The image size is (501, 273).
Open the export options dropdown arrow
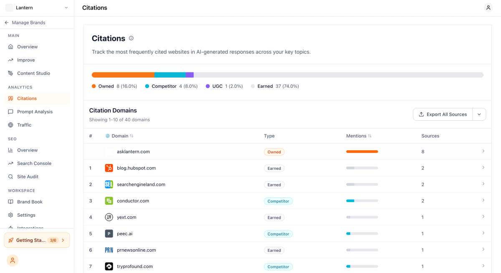479,114
